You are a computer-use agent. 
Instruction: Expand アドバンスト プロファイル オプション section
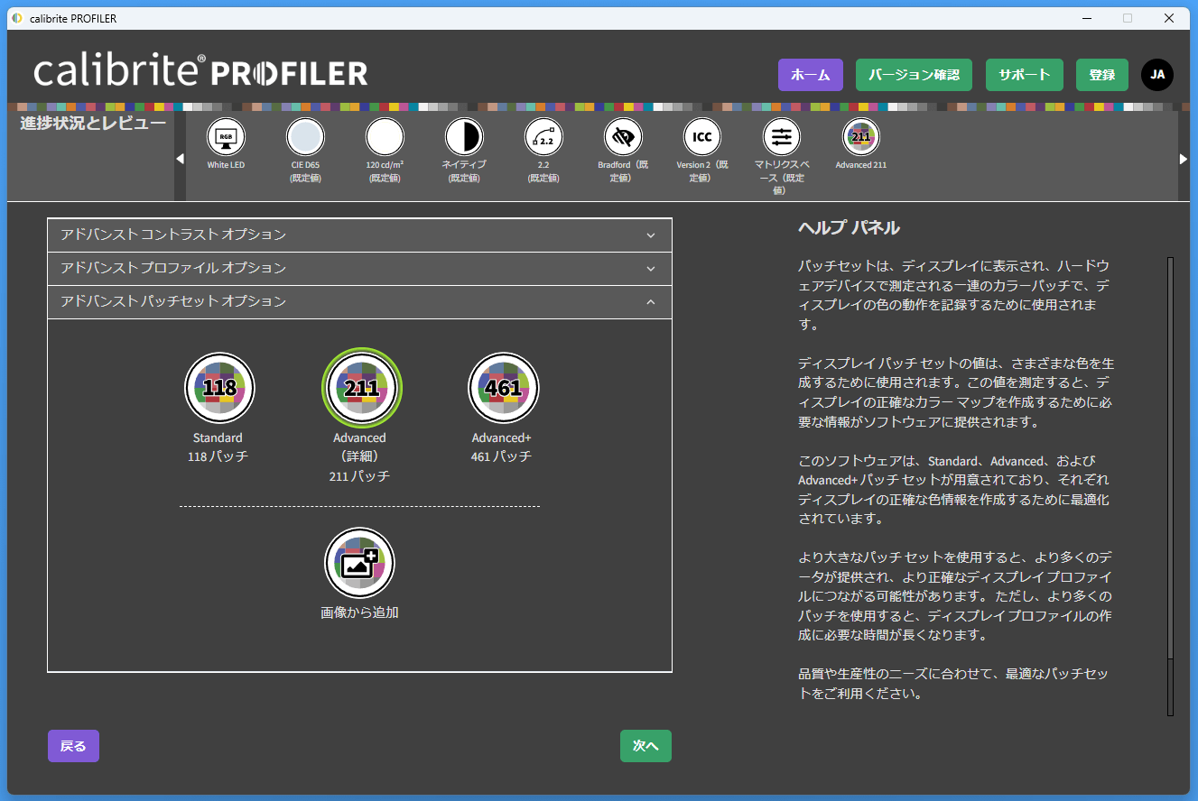coord(359,268)
